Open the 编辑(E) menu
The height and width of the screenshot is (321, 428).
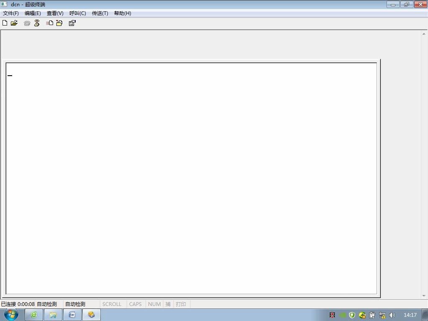(33, 13)
